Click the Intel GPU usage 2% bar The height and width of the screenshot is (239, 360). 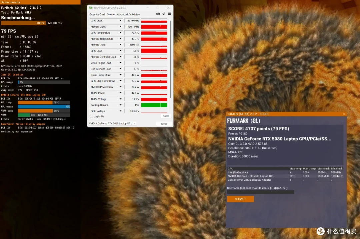click(x=44, y=82)
